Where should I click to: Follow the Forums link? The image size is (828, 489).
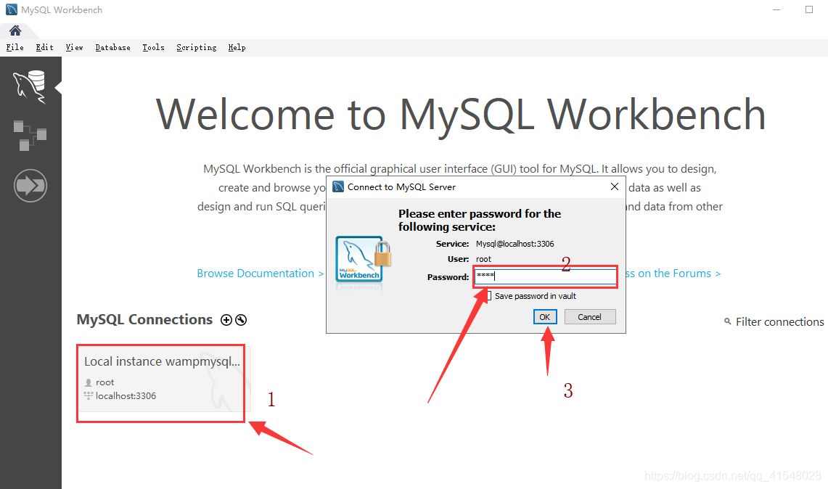673,274
